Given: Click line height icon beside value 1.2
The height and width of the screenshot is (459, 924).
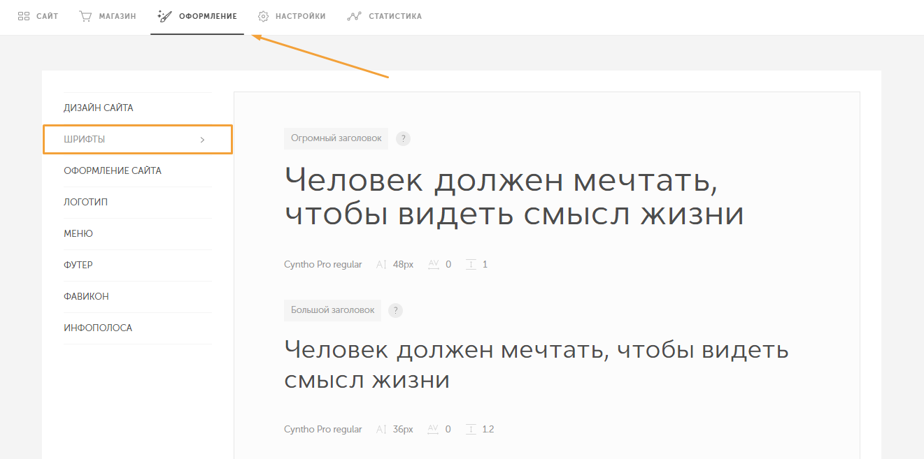Looking at the screenshot, I should tap(471, 429).
